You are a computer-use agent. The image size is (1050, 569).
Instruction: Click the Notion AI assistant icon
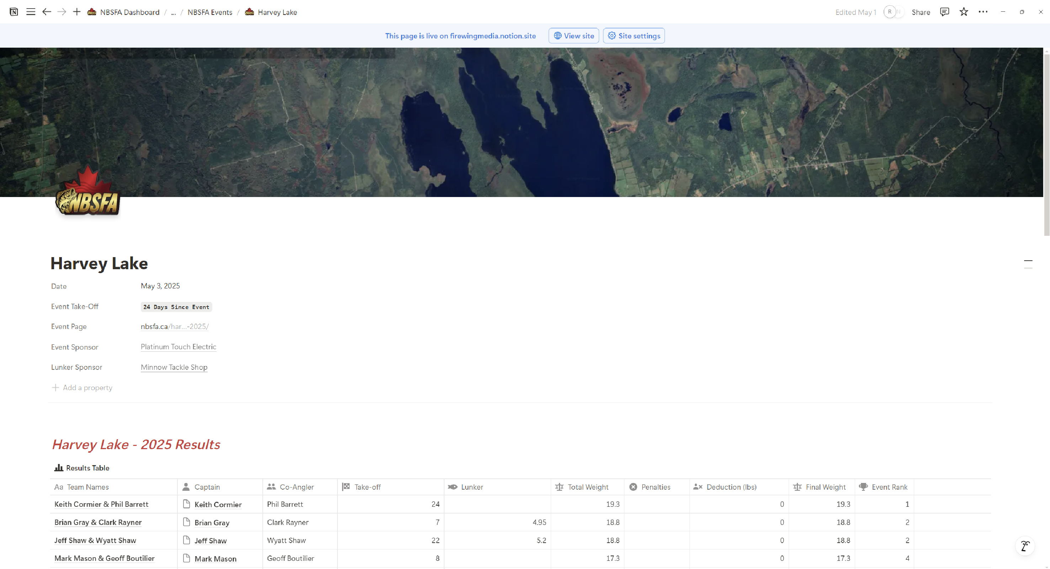1025,546
